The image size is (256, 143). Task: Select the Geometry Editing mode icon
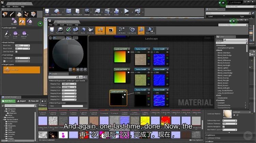(33, 14)
